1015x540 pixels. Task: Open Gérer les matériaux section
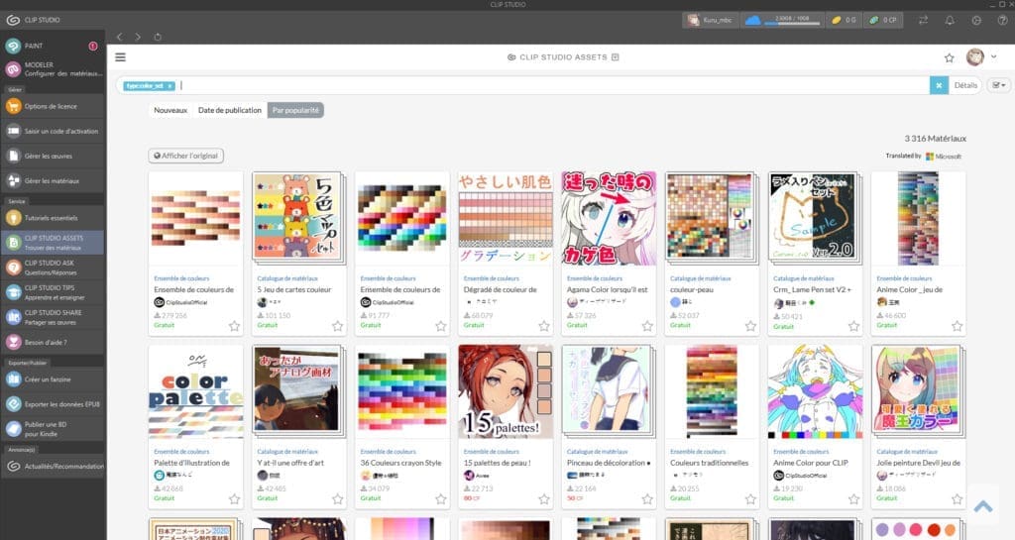click(x=52, y=181)
